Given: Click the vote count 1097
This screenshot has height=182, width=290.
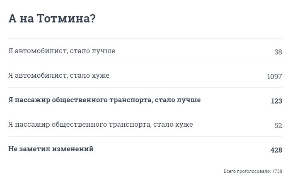Looking at the screenshot, I should pyautogui.click(x=275, y=76).
